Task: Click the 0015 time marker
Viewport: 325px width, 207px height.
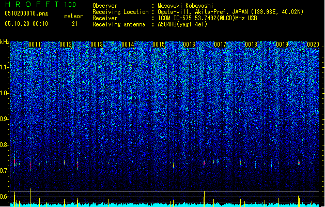Action: coord(159,45)
